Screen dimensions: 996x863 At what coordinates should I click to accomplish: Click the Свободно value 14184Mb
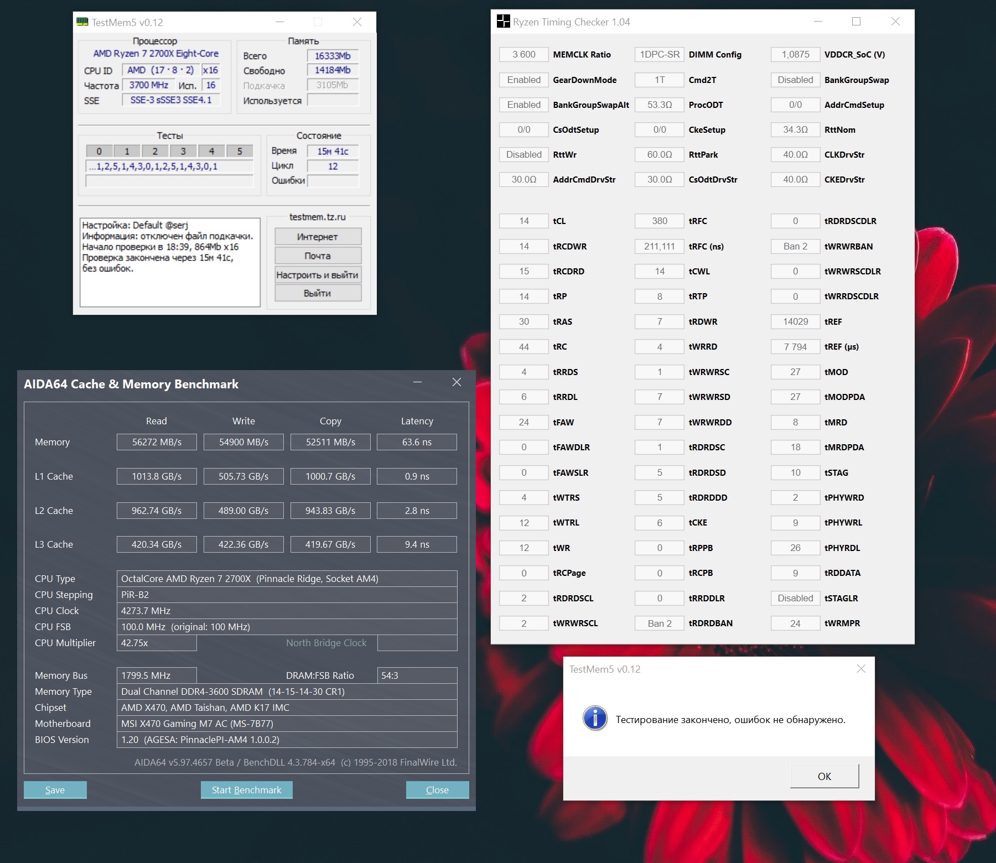click(333, 70)
